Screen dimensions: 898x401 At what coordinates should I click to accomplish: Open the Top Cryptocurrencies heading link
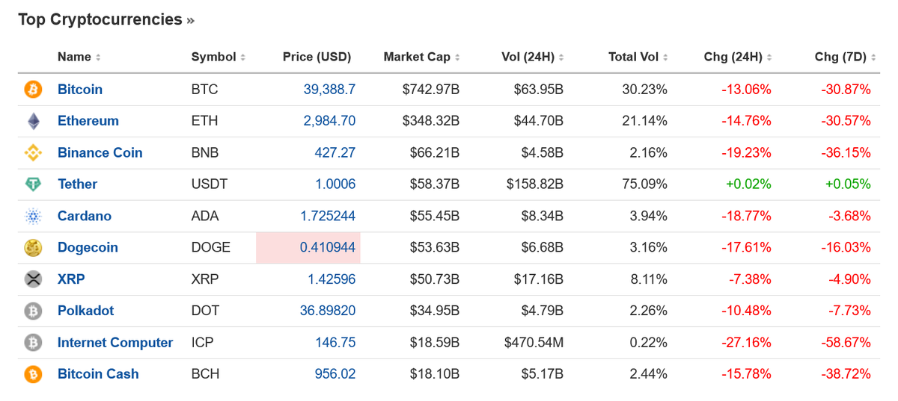pos(106,19)
